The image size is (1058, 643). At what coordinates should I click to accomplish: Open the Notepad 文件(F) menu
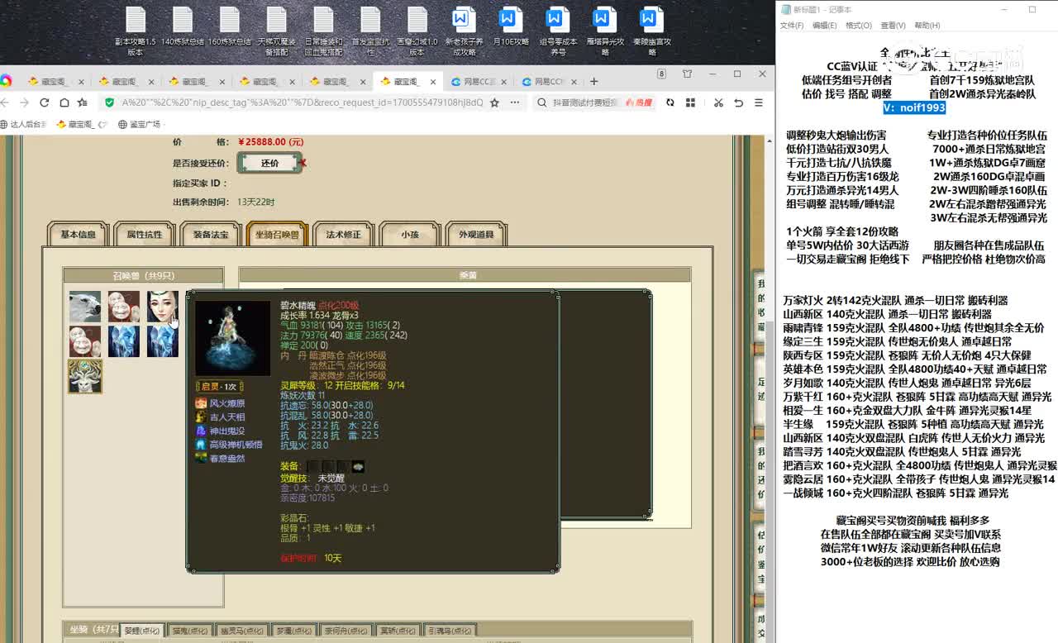(x=792, y=26)
